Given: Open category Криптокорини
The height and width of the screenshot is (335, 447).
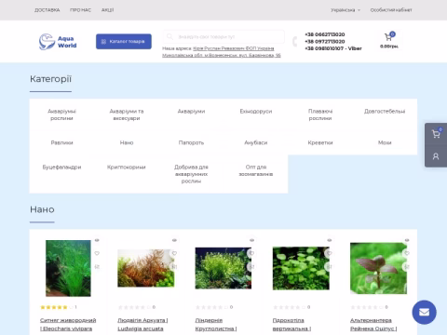Looking at the screenshot, I should (x=127, y=167).
